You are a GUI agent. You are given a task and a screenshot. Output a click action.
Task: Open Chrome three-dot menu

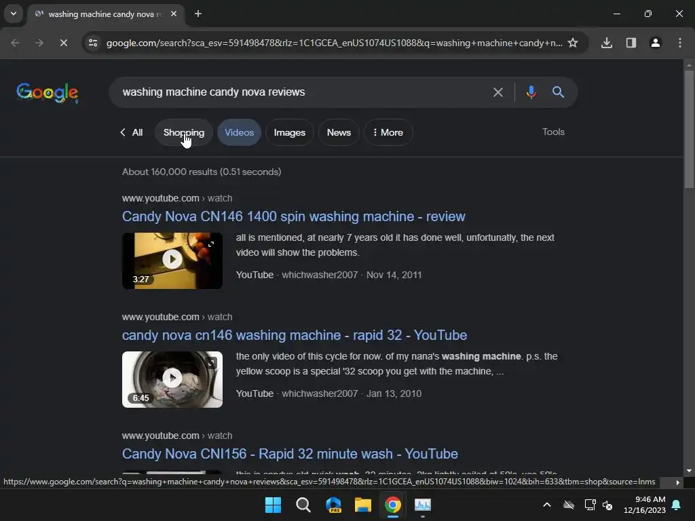click(x=680, y=43)
